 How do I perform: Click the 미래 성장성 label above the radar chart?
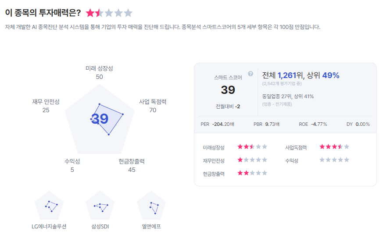99,69
